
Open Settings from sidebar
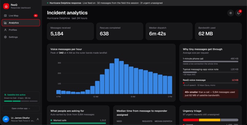tap(21, 37)
